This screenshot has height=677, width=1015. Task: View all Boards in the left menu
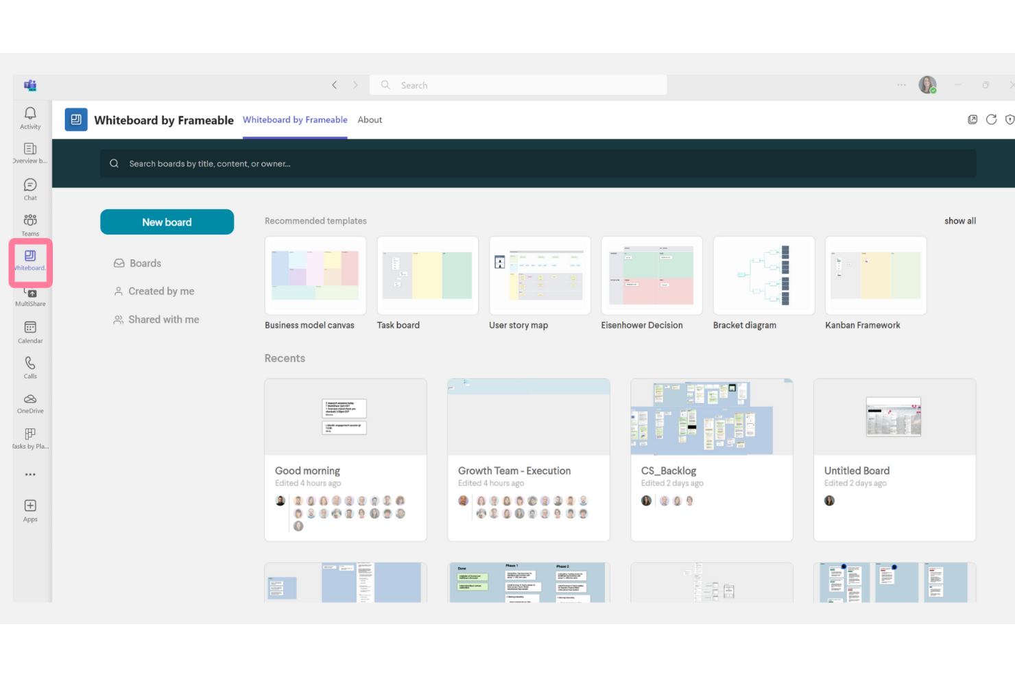138,263
